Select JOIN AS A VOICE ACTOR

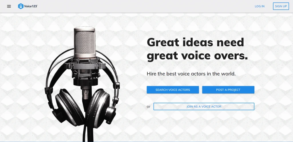[x=204, y=106]
